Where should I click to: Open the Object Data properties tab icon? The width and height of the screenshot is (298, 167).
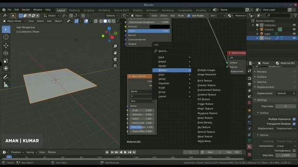coord(250,141)
